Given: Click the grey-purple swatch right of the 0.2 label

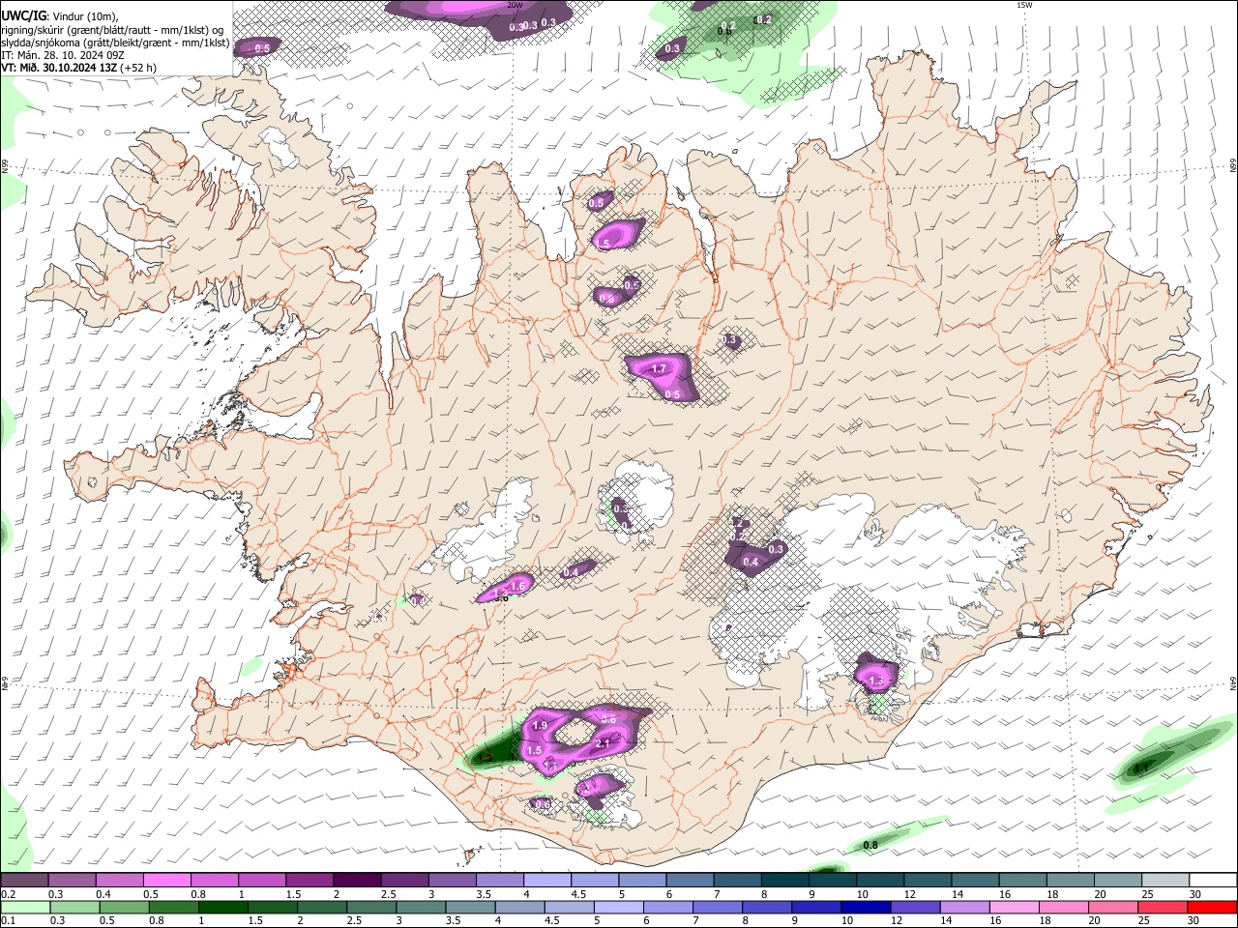Looking at the screenshot, I should point(24,881).
